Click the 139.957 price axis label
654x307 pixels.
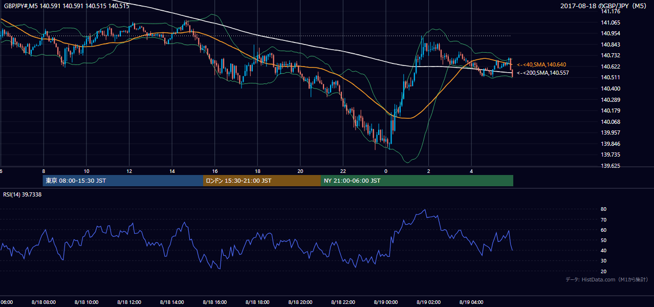tap(611, 133)
